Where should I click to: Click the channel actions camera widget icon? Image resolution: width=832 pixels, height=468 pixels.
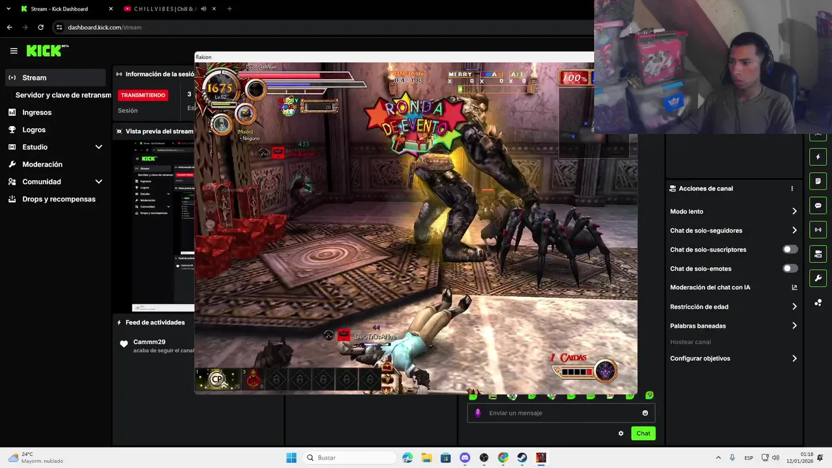pos(818,253)
